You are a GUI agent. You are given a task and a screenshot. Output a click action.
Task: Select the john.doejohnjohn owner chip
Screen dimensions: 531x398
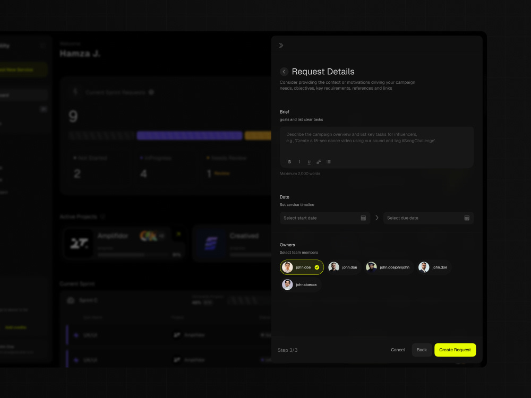(x=389, y=267)
